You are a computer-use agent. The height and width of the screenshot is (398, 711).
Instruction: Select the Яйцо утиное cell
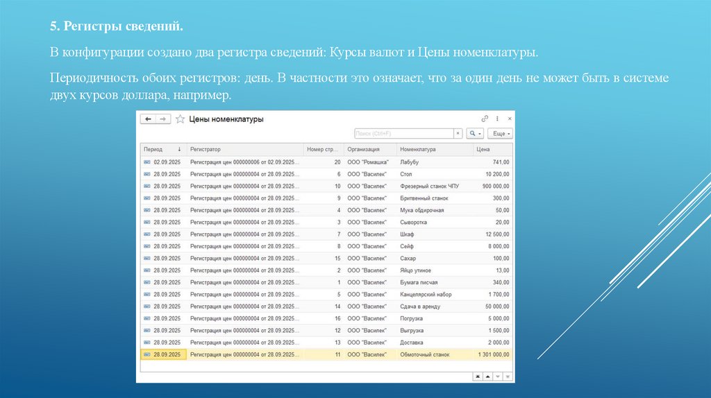[435, 270]
